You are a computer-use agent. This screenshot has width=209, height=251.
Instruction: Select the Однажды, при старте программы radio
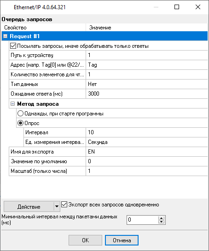coord(20,114)
